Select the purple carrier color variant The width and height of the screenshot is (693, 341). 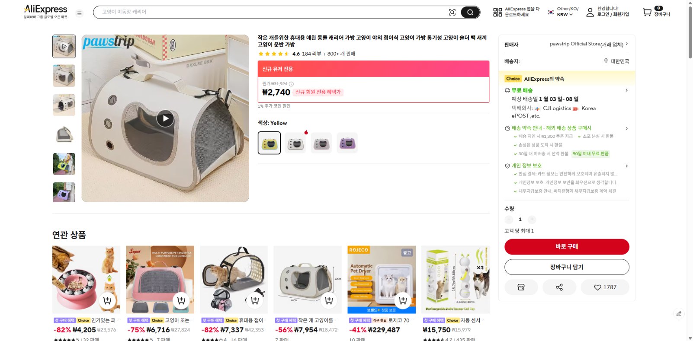click(x=347, y=143)
